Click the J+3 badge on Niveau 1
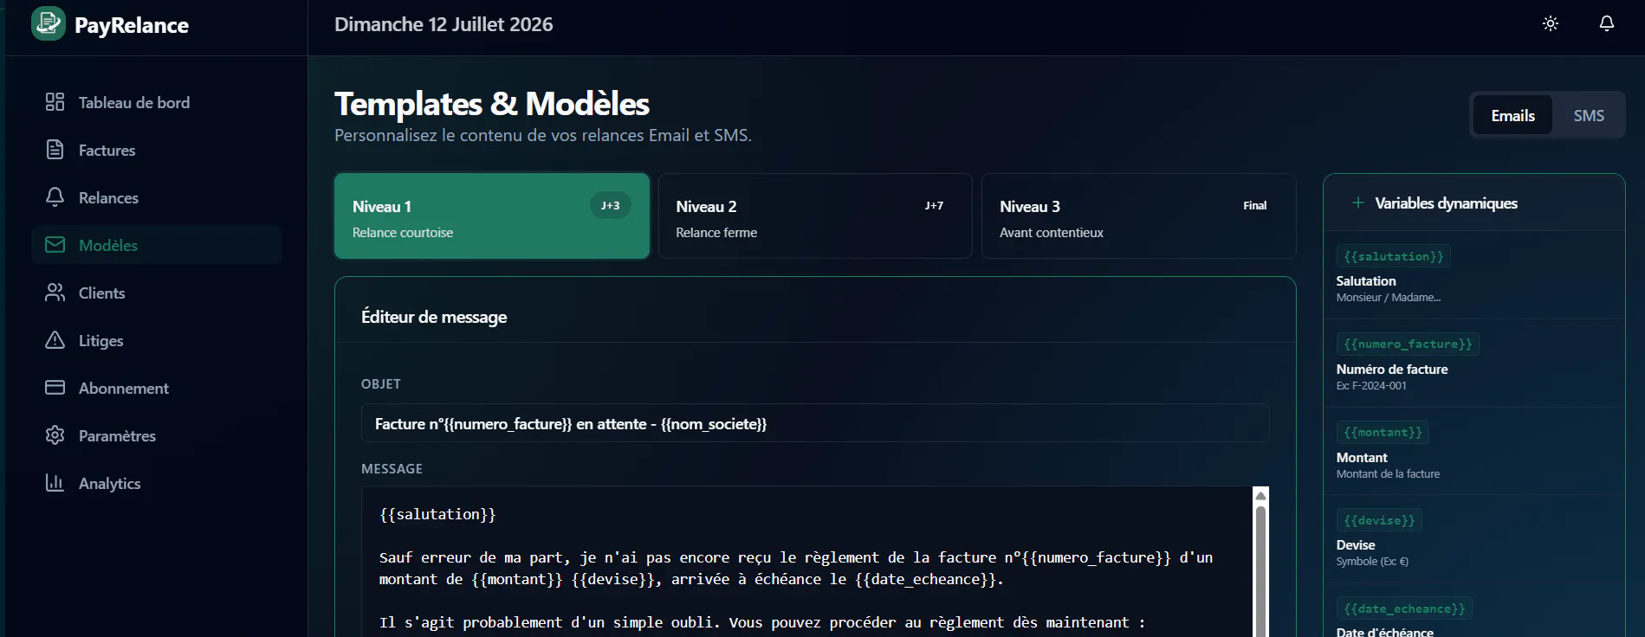This screenshot has height=637, width=1645. point(611,205)
